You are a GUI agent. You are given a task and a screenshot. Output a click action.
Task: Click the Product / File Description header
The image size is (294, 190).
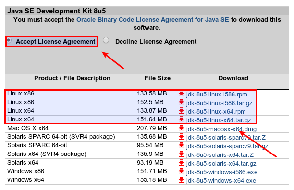pyautogui.click(x=72, y=78)
